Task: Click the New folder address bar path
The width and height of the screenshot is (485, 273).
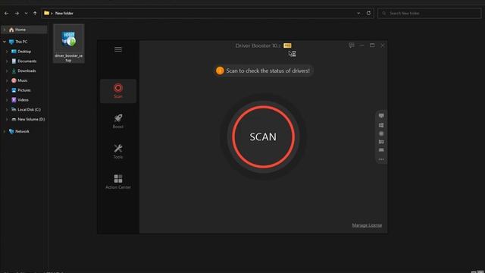Action: tap(64, 14)
